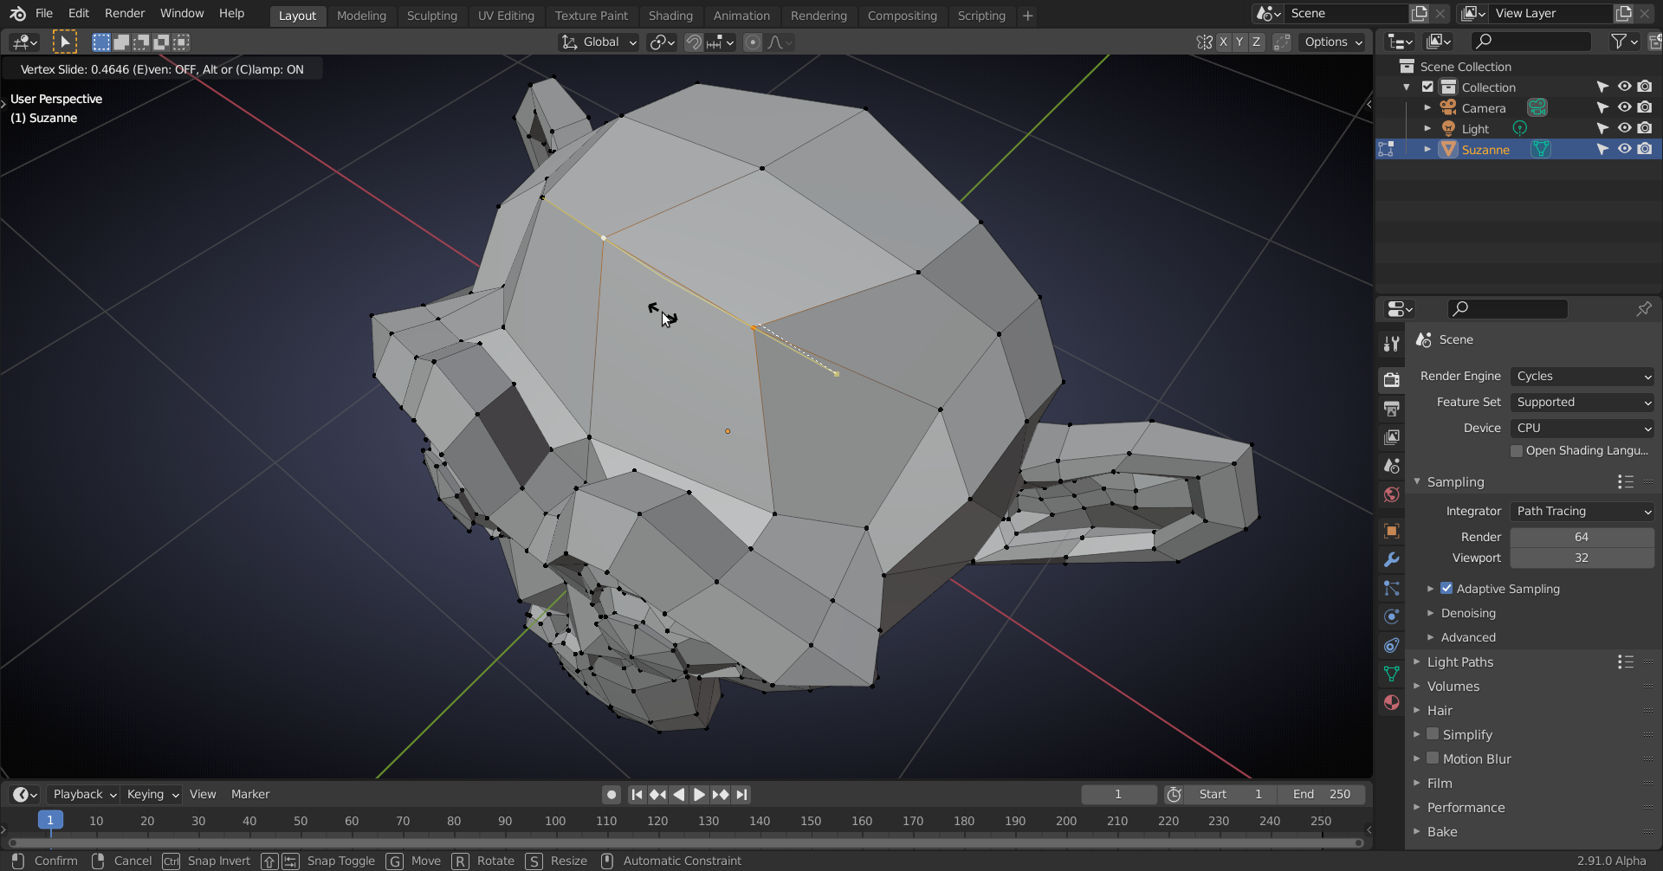Open the Modifier properties wrench tab
The image size is (1663, 871).
(1391, 559)
